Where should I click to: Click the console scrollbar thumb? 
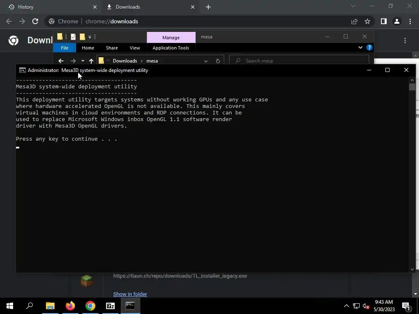click(x=412, y=87)
